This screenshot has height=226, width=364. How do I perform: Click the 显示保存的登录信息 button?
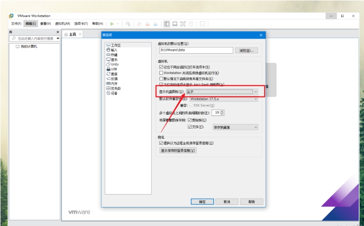click(x=179, y=150)
